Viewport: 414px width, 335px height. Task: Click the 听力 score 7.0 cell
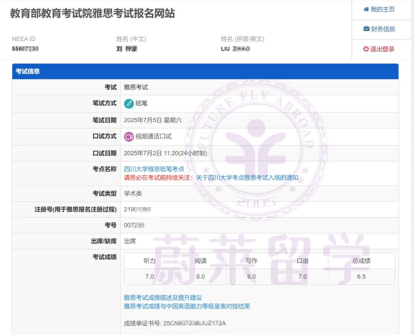click(x=149, y=277)
